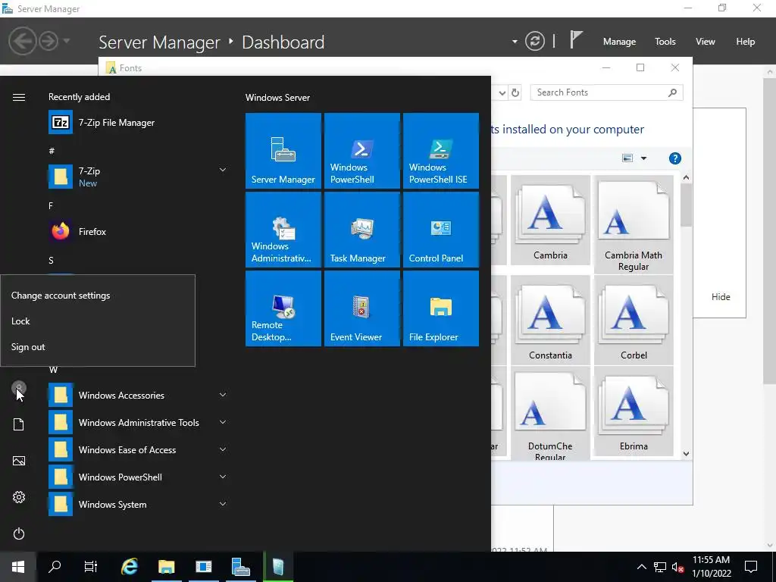Image resolution: width=776 pixels, height=582 pixels.
Task: Launch the Windows PowerShell tile
Action: (361, 151)
